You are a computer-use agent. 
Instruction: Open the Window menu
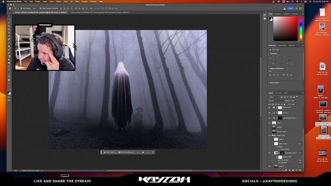(x=93, y=2)
